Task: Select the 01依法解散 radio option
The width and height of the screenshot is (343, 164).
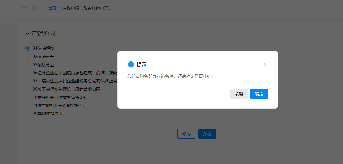Action: [x=28, y=48]
